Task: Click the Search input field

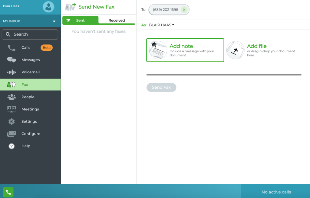Action: 30,34
